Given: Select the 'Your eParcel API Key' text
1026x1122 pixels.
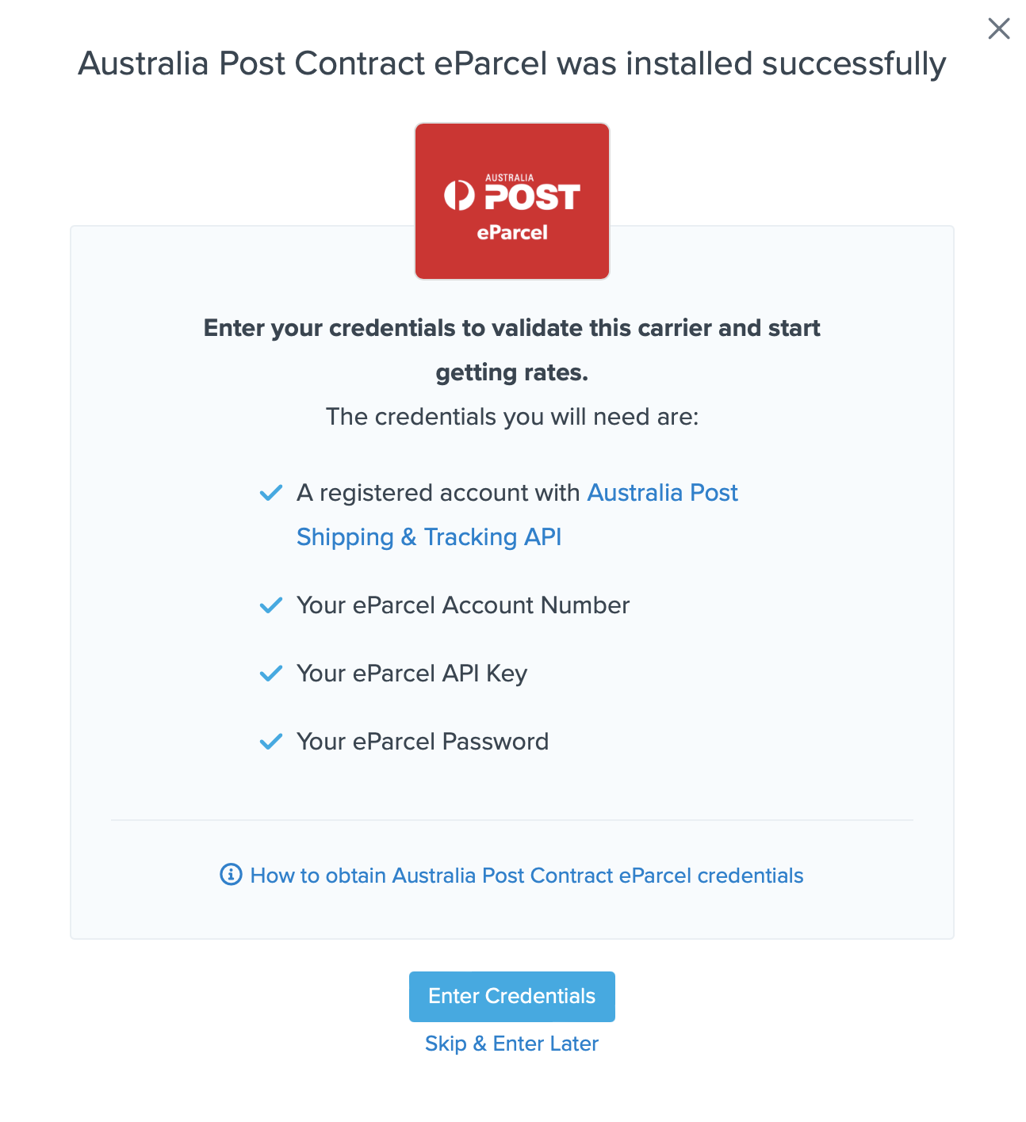Looking at the screenshot, I should pos(412,674).
